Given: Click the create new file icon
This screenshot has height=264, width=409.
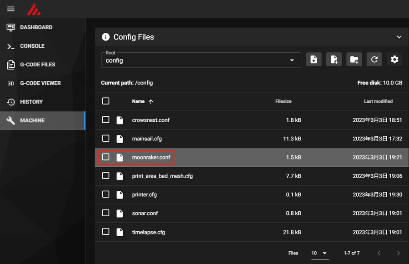Looking at the screenshot, I should coord(334,60).
